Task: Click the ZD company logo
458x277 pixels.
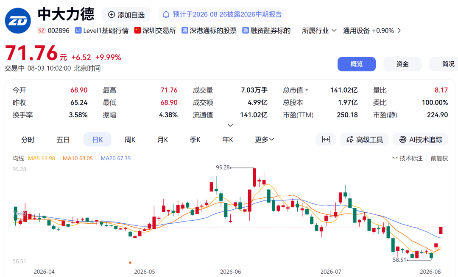Action: coord(18,21)
